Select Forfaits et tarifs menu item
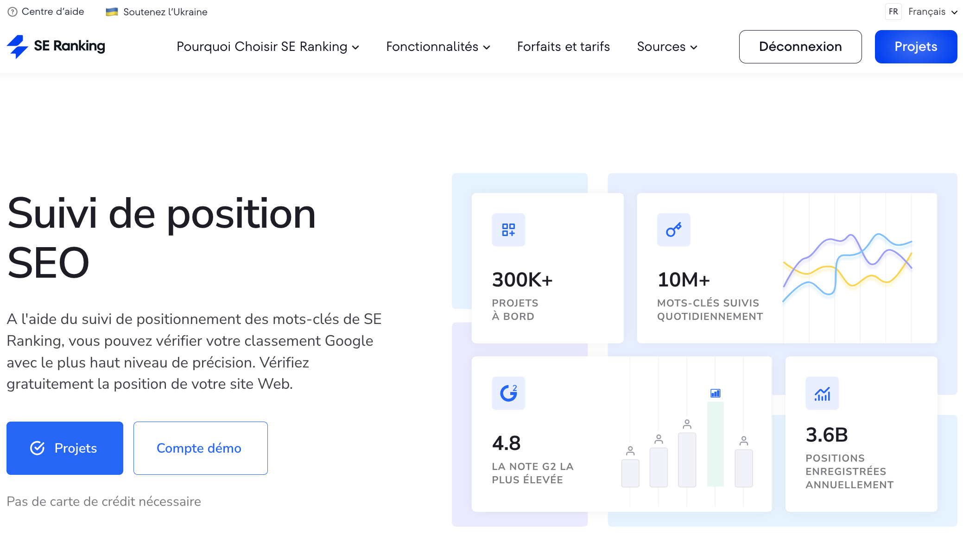 (563, 46)
